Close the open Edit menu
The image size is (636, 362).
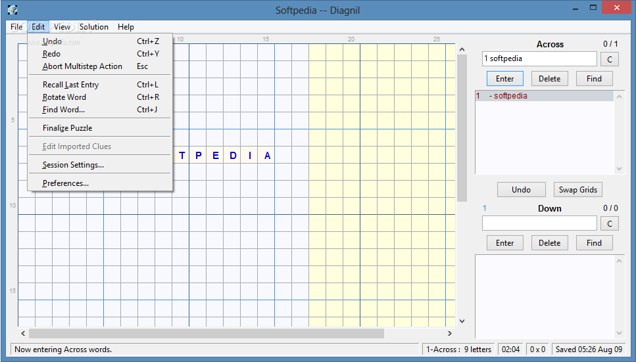(38, 27)
